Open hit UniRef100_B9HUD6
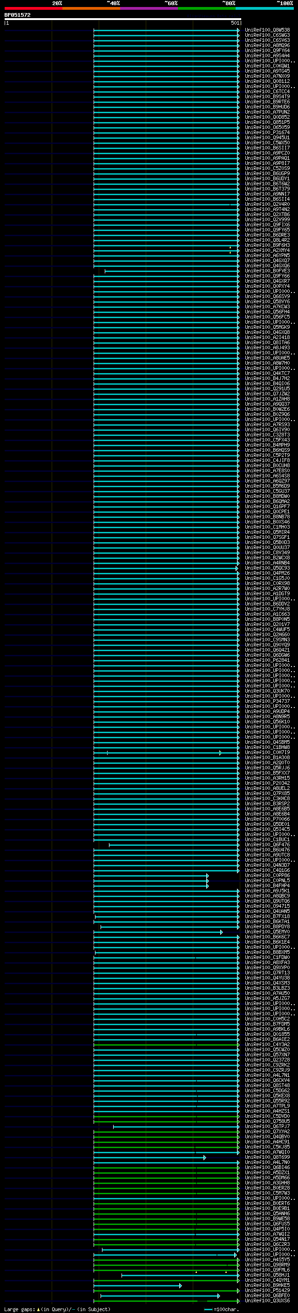298x1313 pixels. 267,107
